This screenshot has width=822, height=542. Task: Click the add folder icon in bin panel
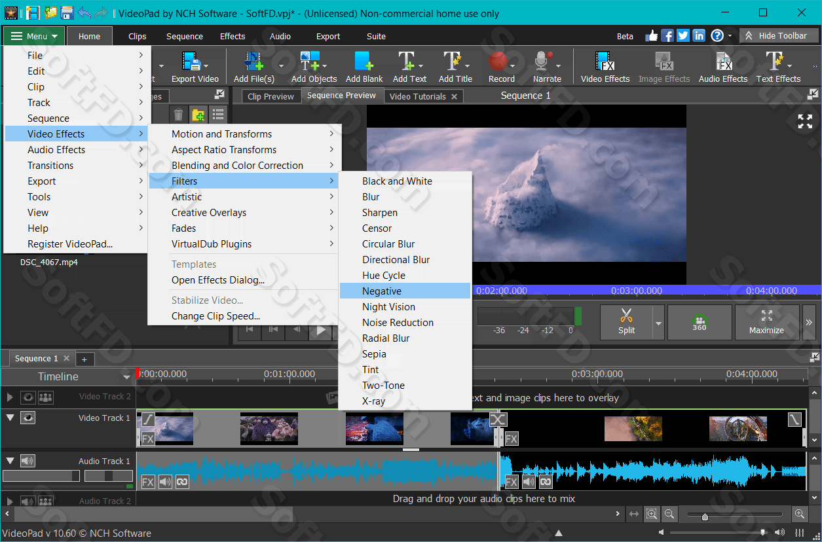[x=198, y=115]
